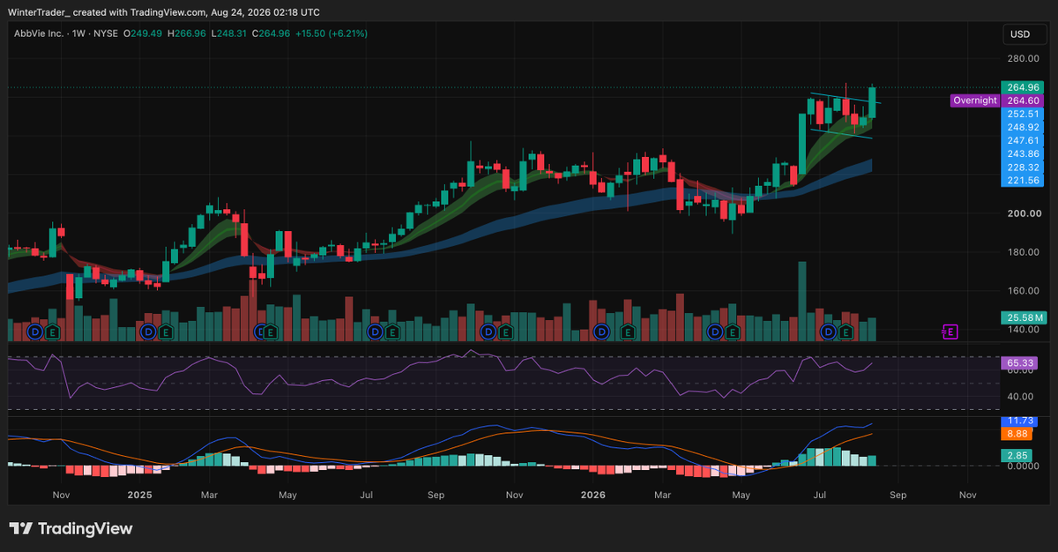Open the earnings marker below the Nov 2024 candles
Screen dimensions: 1058x552
tap(52, 332)
